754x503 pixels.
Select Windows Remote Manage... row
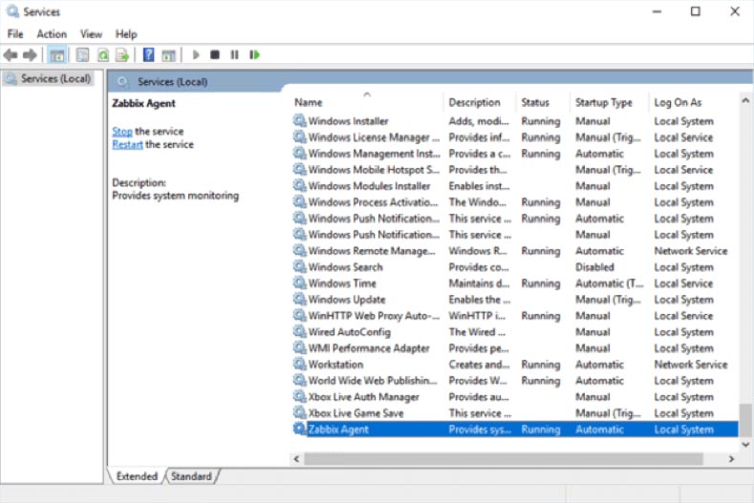515,251
